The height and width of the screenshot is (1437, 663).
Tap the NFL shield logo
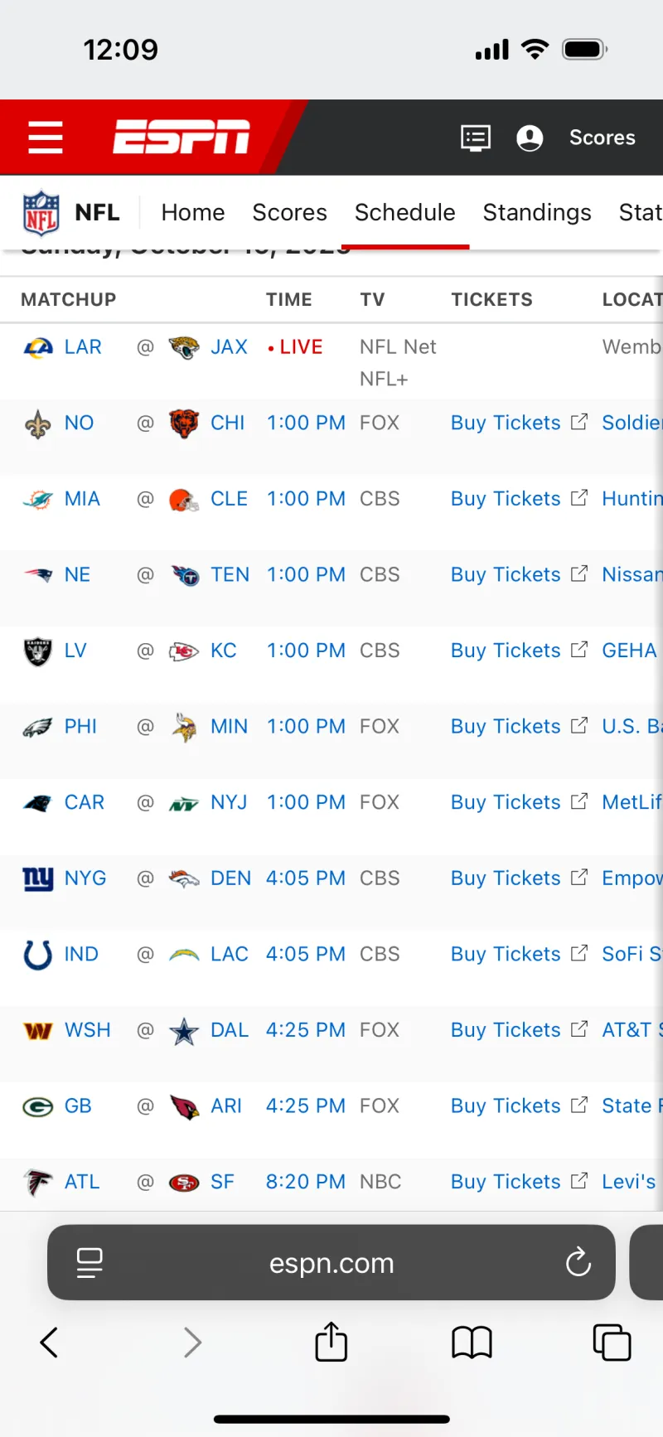pos(41,213)
